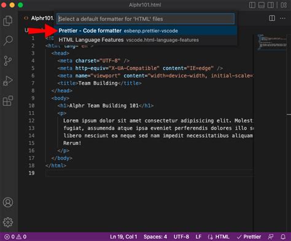The image size is (291, 241).
Task: Open the Search view icon
Action: [8, 41]
